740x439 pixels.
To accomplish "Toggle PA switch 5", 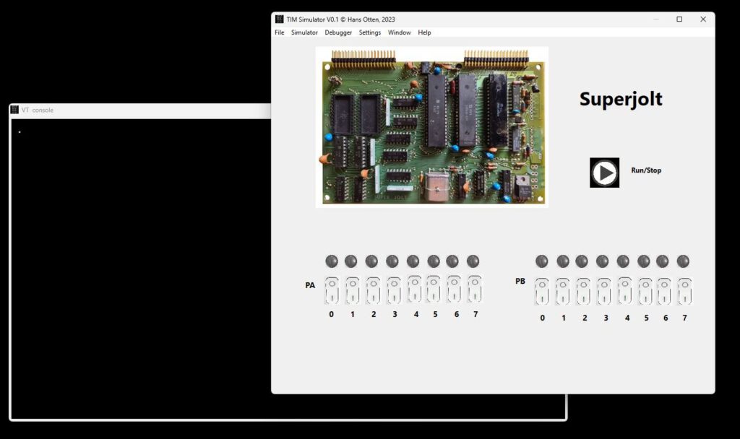I will coord(434,289).
